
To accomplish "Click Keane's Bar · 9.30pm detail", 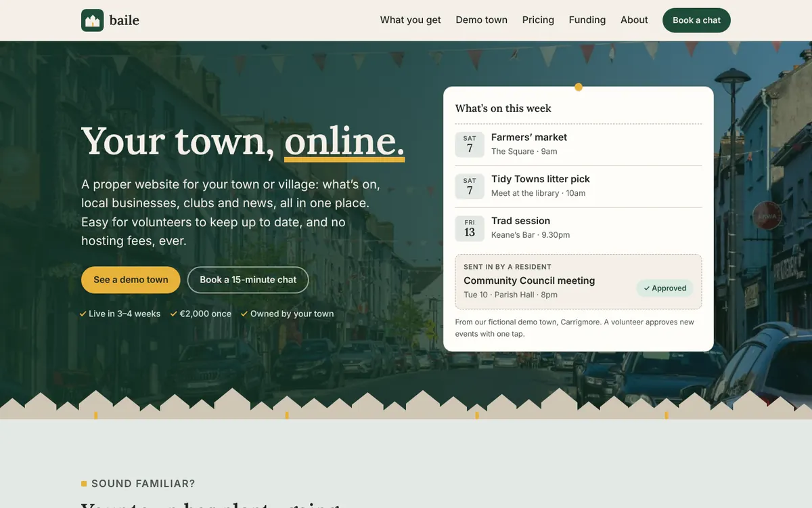I will (x=531, y=236).
